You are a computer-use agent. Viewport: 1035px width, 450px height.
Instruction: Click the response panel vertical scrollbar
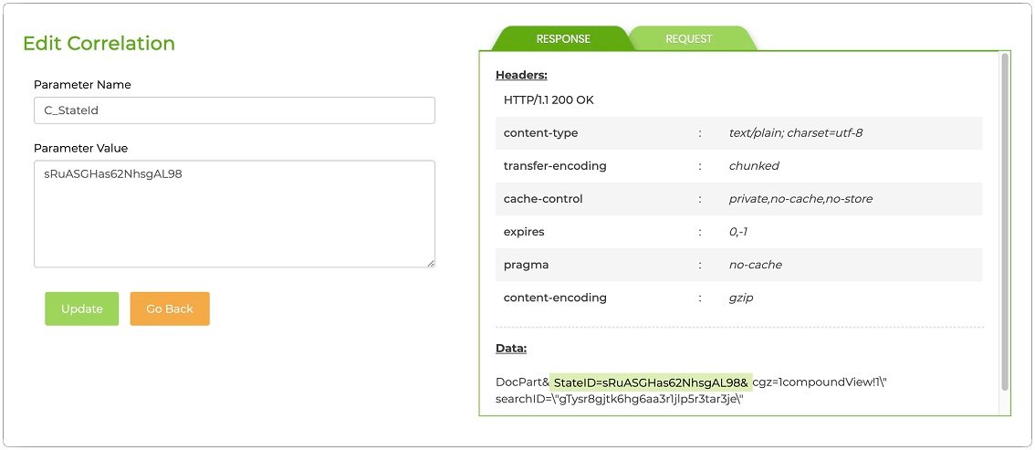click(1005, 219)
